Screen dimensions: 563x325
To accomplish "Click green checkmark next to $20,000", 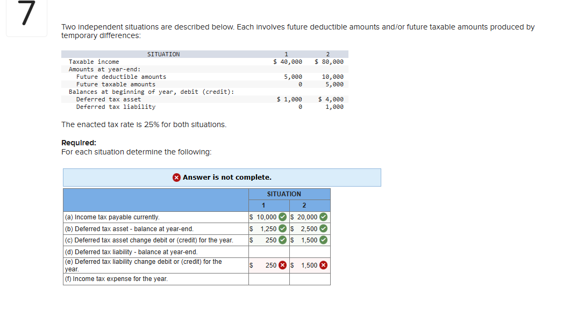I will click(x=323, y=217).
